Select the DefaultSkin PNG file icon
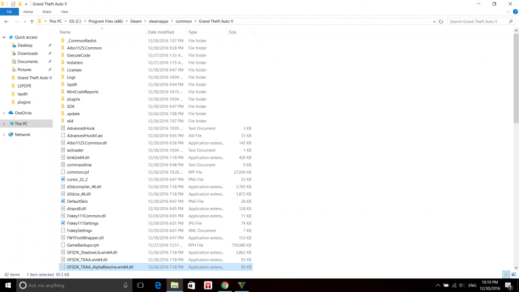Image resolution: width=519 pixels, height=292 pixels. point(63,201)
